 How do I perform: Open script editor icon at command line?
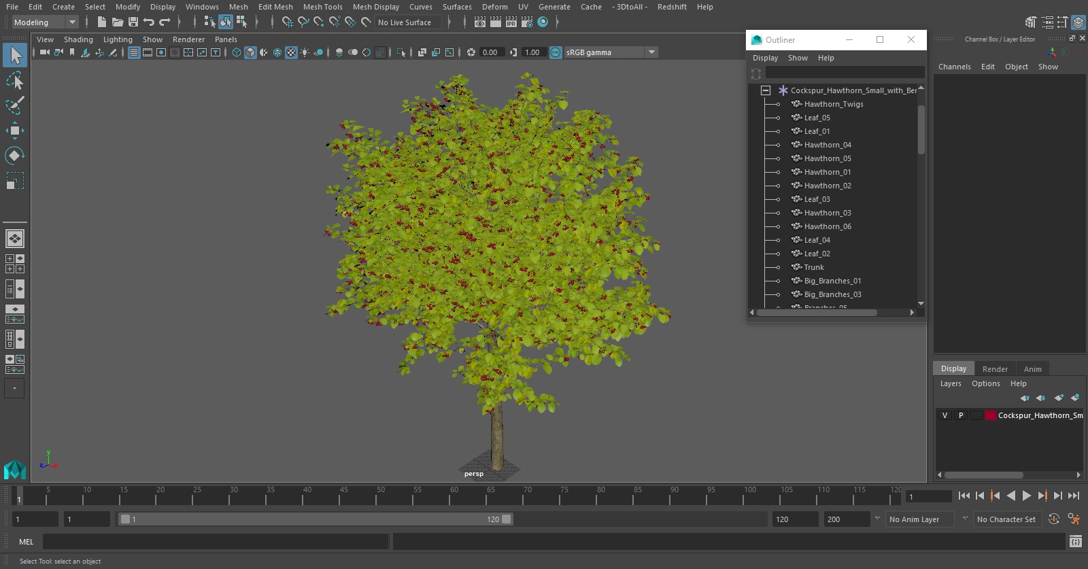click(x=1075, y=542)
